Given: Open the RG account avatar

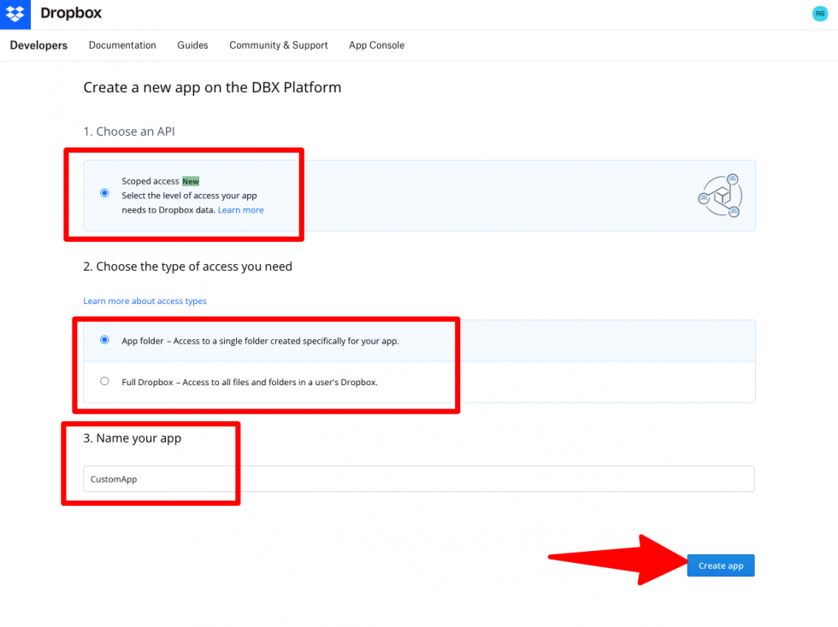Looking at the screenshot, I should (x=820, y=14).
